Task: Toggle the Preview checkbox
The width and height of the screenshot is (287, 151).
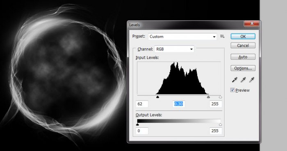Action: click(232, 90)
